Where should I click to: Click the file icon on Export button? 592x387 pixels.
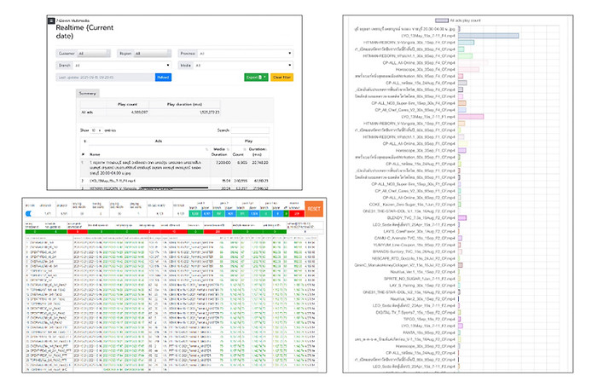260,78
